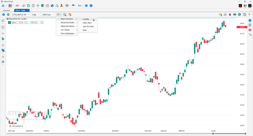
Task: Select the line drawing tool in left sidebar
Action: 3,20
